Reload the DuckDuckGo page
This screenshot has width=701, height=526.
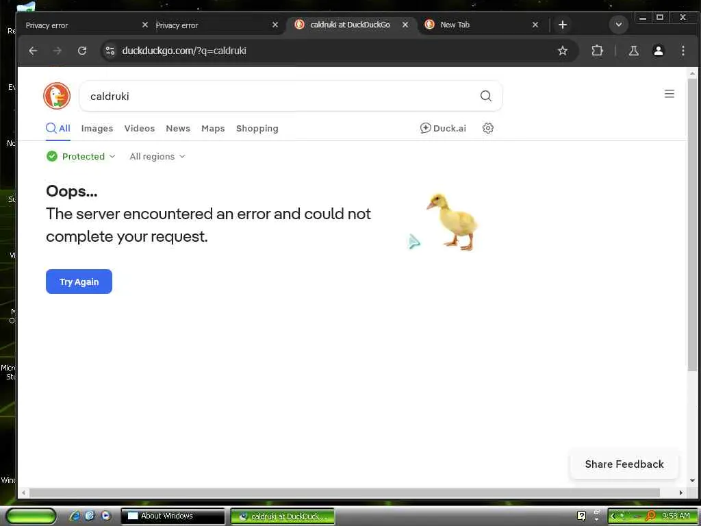click(x=82, y=51)
